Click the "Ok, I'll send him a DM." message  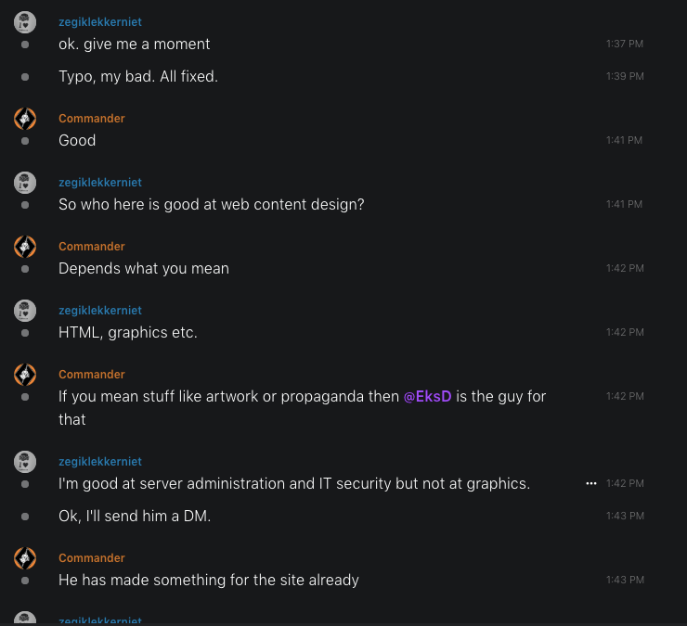[135, 516]
